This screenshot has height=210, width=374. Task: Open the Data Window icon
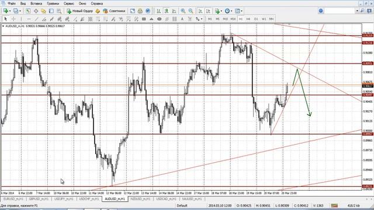(x=36, y=11)
